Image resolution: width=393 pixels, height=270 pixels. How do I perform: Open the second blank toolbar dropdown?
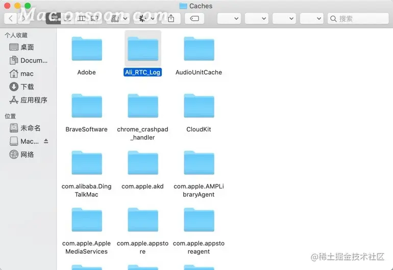click(257, 18)
